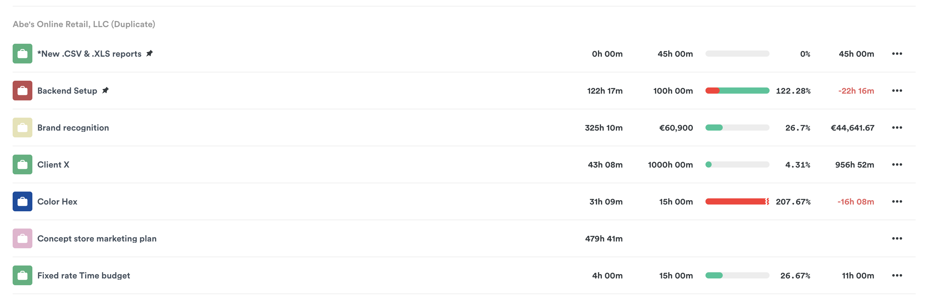Viewport: 932px width, 300px height.
Task: Click the yellow briefcase icon for Brand recognition
Action: [22, 128]
